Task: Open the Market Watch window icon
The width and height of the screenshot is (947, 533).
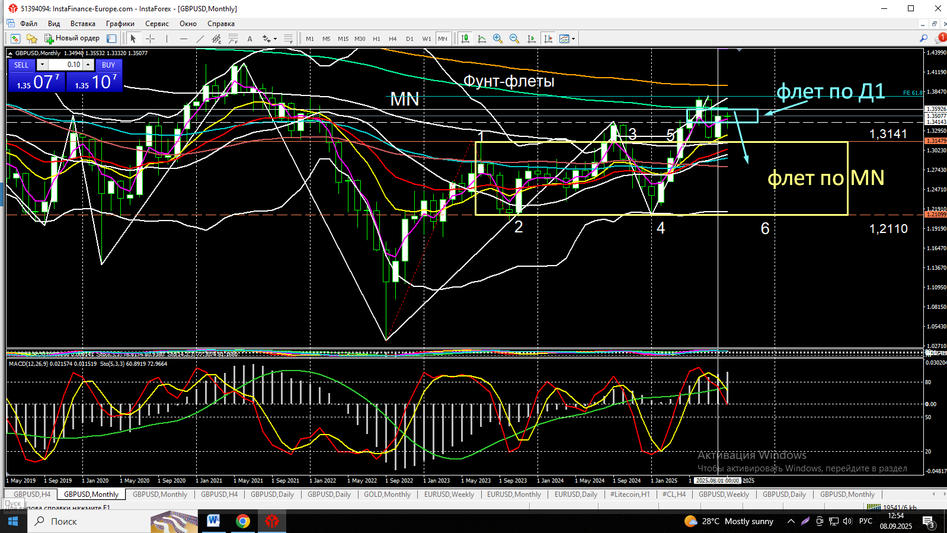Action: click(15, 39)
